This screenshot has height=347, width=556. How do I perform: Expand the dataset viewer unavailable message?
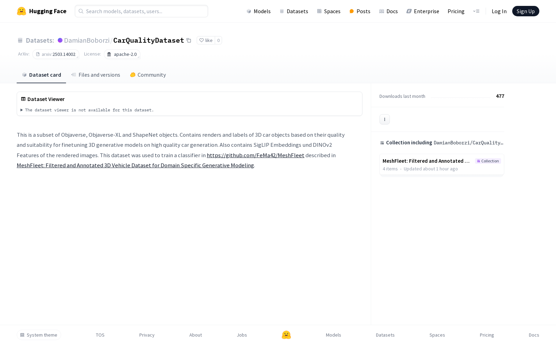coord(87,110)
